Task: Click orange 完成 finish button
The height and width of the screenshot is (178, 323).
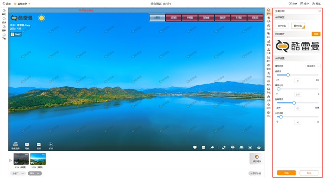Action: click(x=287, y=173)
